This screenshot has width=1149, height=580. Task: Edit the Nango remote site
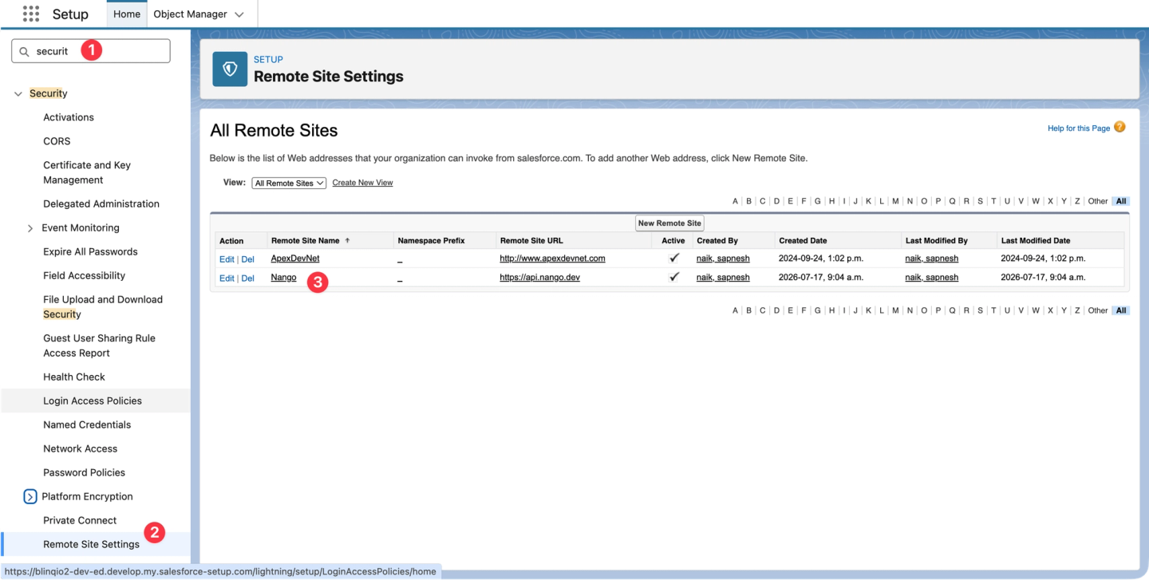tap(227, 278)
